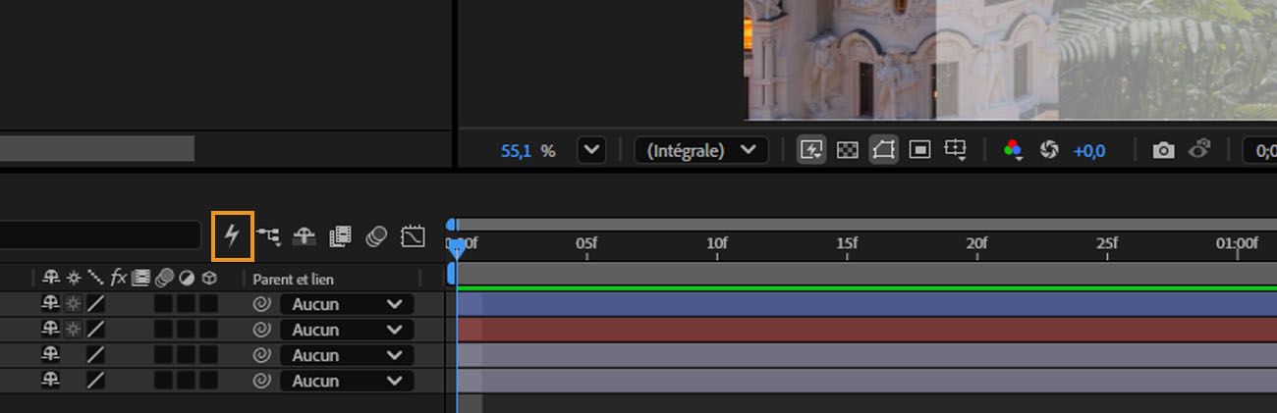
Task: Toggle shy switch on third layer row
Action: click(50, 355)
